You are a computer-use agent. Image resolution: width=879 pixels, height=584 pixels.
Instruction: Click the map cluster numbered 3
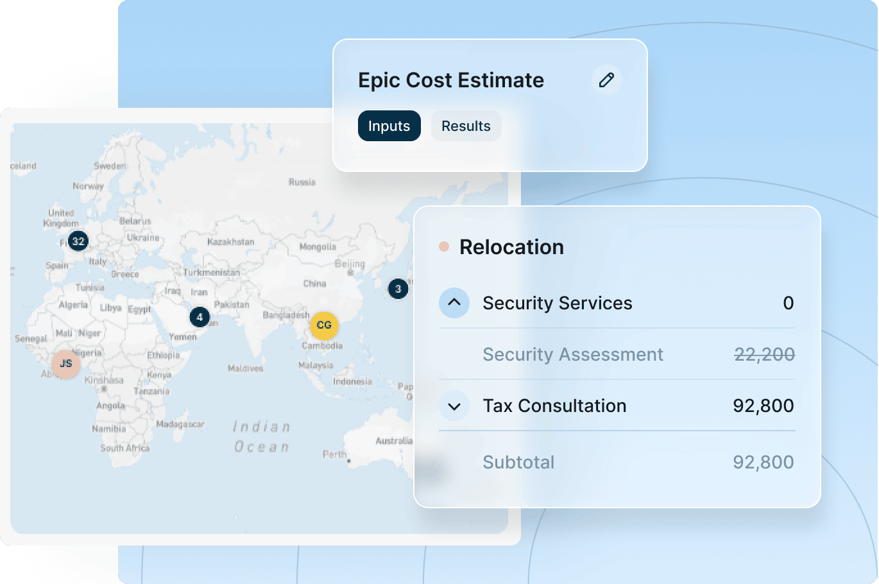click(398, 289)
